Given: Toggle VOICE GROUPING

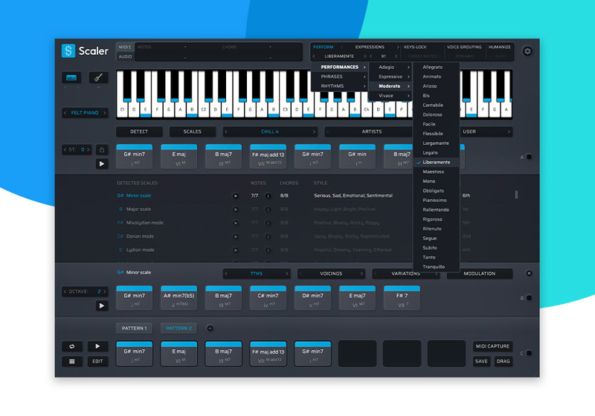Looking at the screenshot, I should click(464, 47).
